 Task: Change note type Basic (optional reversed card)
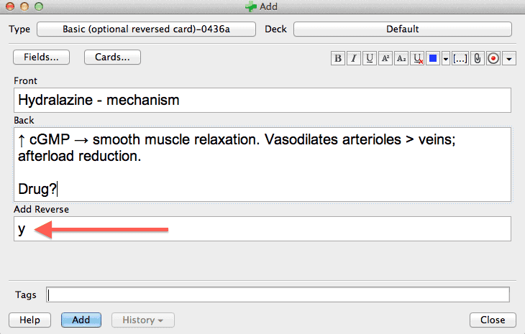(146, 29)
